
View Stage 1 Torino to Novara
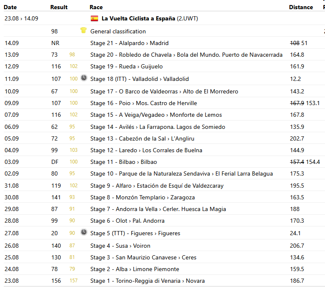pyautogui.click(x=147, y=281)
